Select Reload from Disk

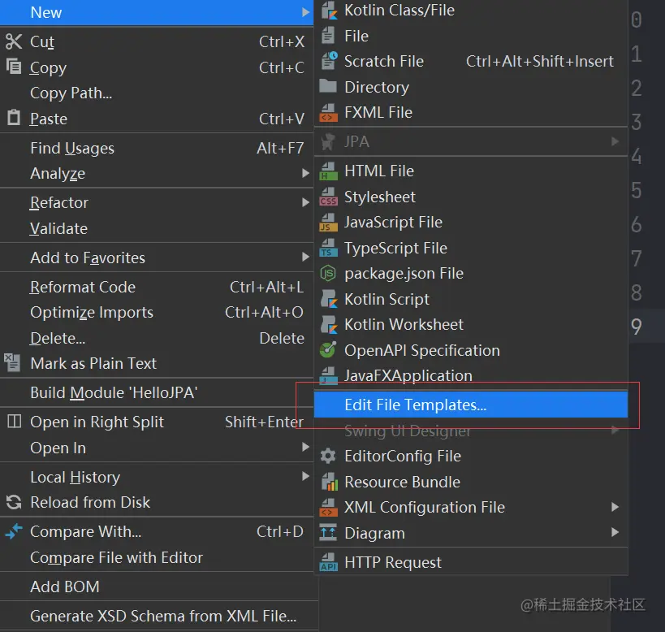[x=90, y=503]
